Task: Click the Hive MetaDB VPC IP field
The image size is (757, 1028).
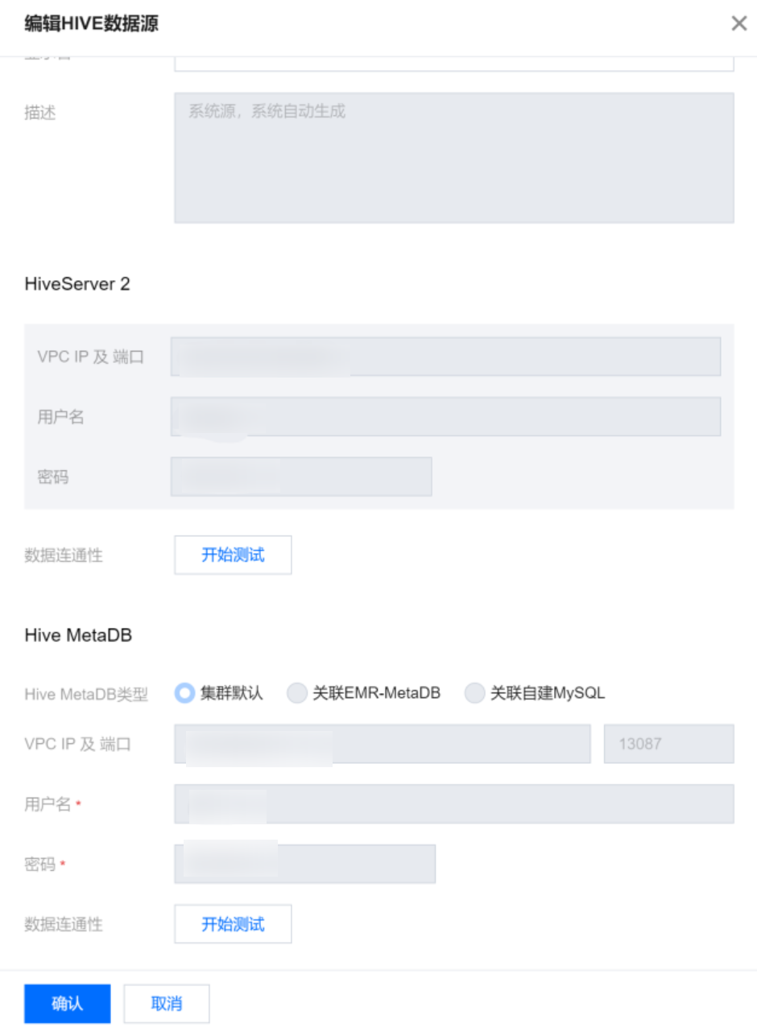Action: [x=383, y=744]
